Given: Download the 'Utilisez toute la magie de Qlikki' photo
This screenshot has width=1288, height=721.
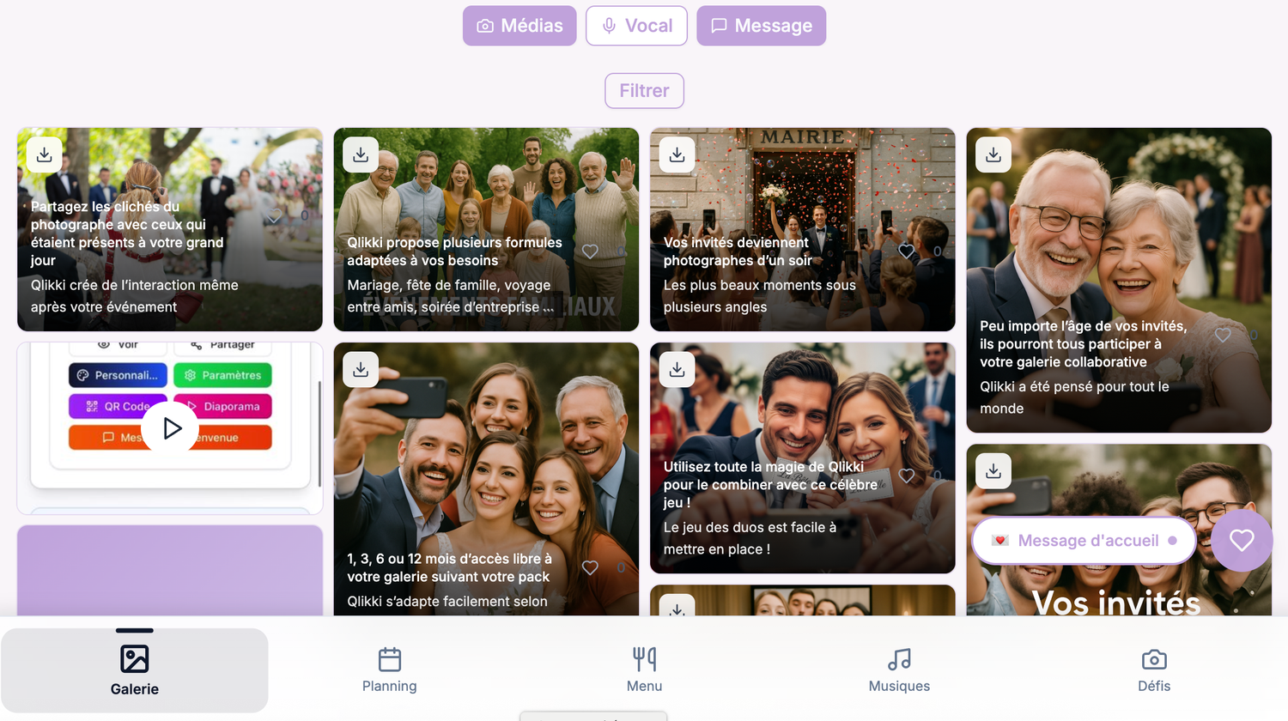Looking at the screenshot, I should click(677, 370).
